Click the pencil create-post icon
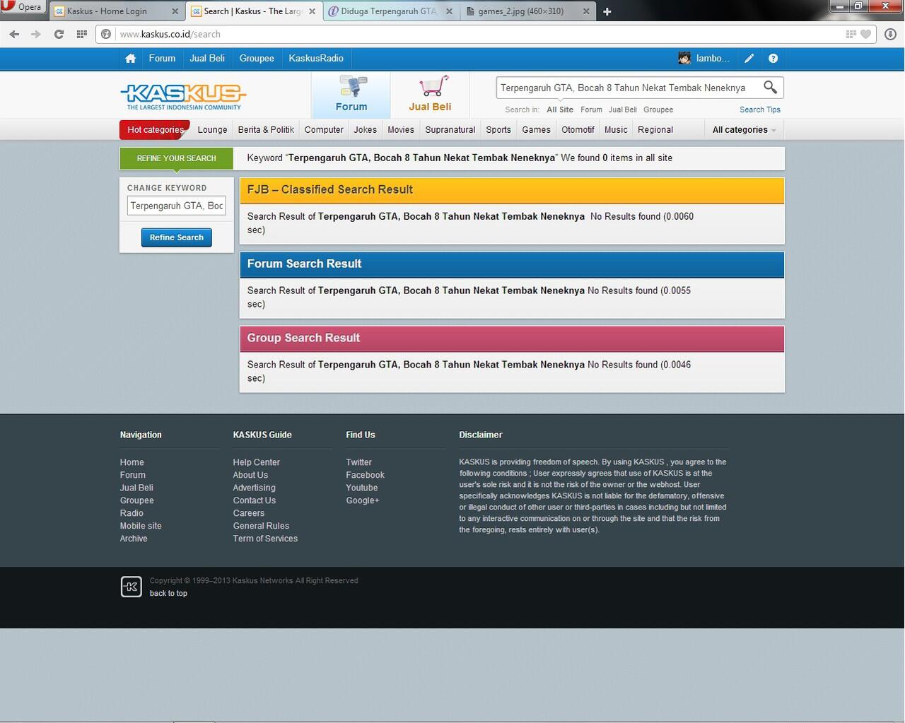This screenshot has width=905, height=723. pos(749,59)
